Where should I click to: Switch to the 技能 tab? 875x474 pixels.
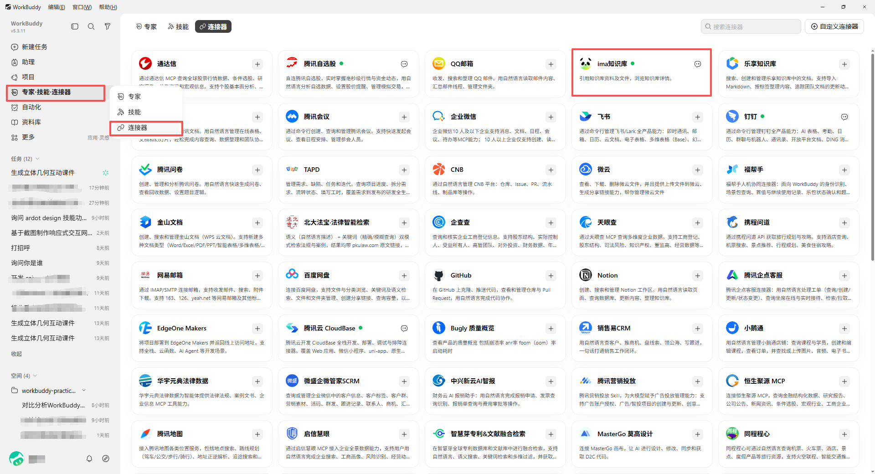click(x=178, y=27)
